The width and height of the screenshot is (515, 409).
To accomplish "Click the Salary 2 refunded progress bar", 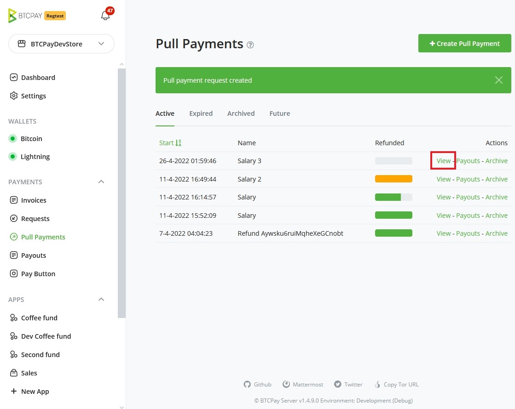I will (393, 179).
